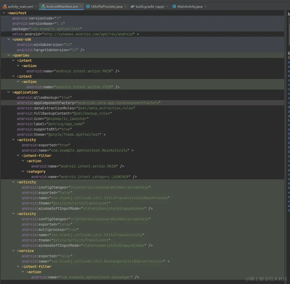Select the android:versionName="1.0" line

coord(39,24)
